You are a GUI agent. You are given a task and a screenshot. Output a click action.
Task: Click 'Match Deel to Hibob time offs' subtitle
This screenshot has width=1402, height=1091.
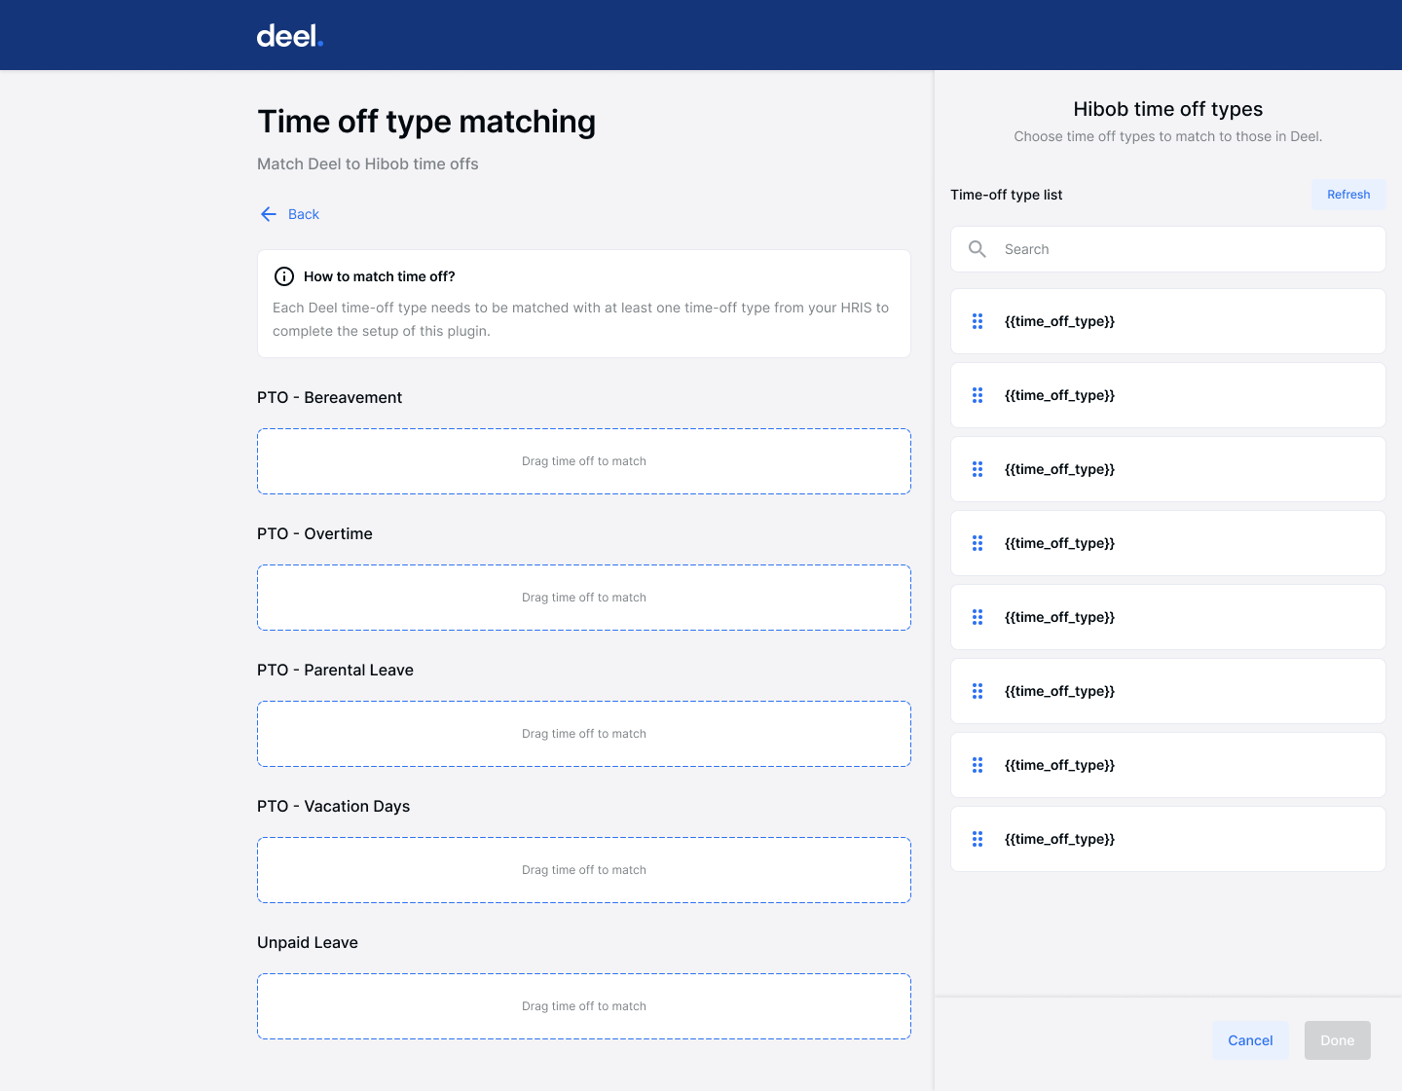[x=368, y=164]
